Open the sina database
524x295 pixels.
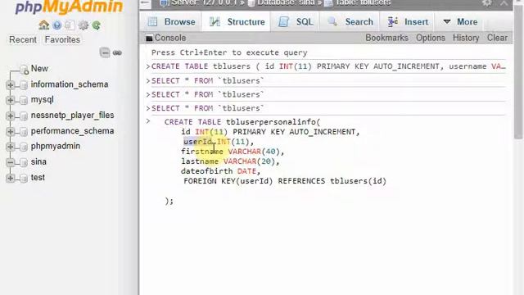pyautogui.click(x=38, y=162)
